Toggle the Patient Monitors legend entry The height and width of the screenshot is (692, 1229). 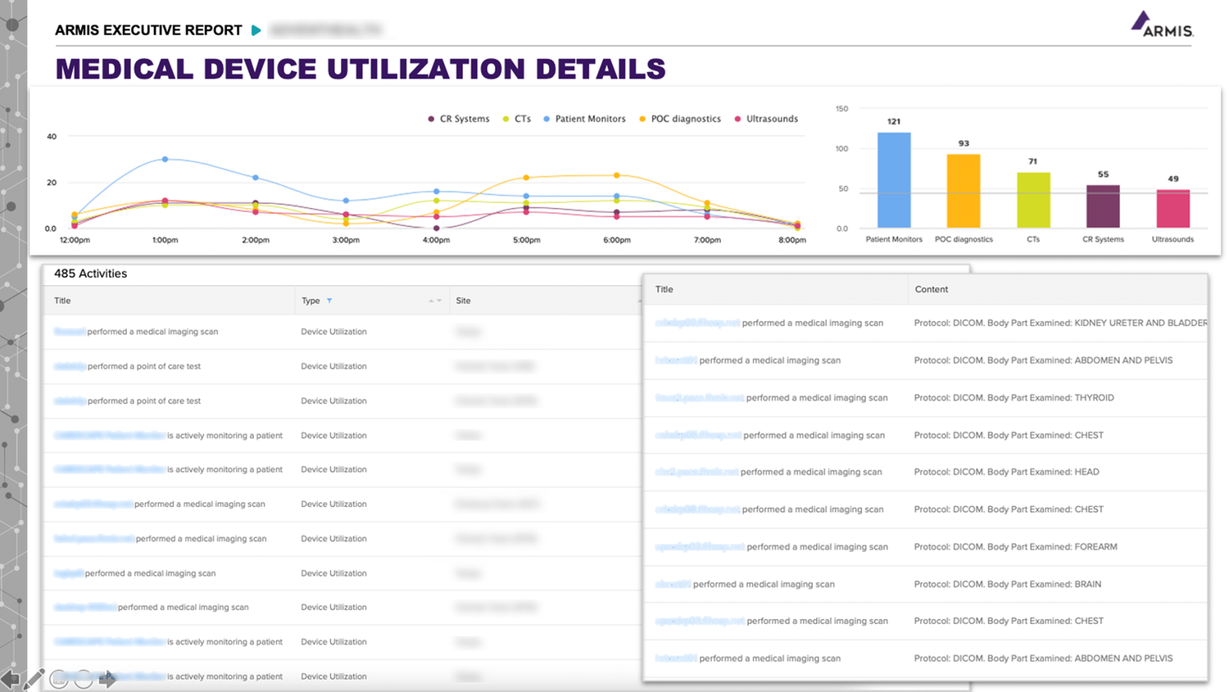pos(584,119)
